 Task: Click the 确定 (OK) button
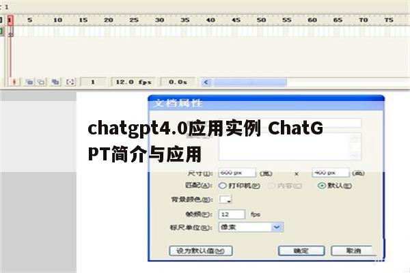click(301, 251)
